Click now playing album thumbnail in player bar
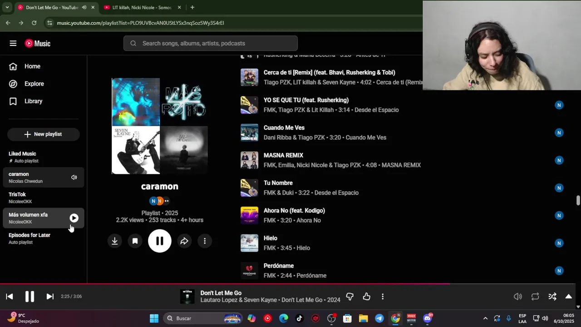Viewport: 581px width, 327px height. click(187, 297)
